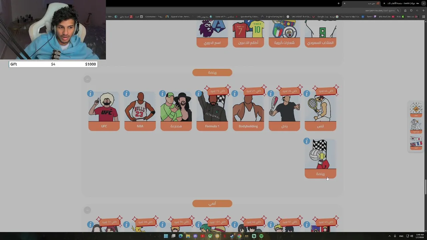Reload the page in the browser toolbar
Screen dimensions: 427x240
click(411, 10)
